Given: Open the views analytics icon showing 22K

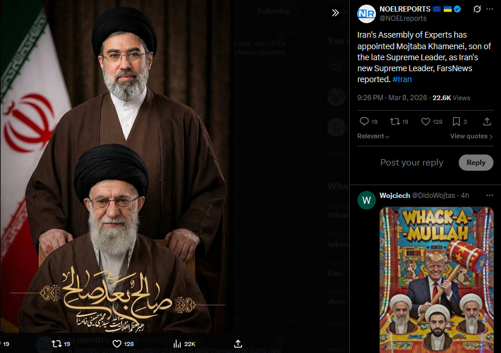Looking at the screenshot, I should point(184,344).
